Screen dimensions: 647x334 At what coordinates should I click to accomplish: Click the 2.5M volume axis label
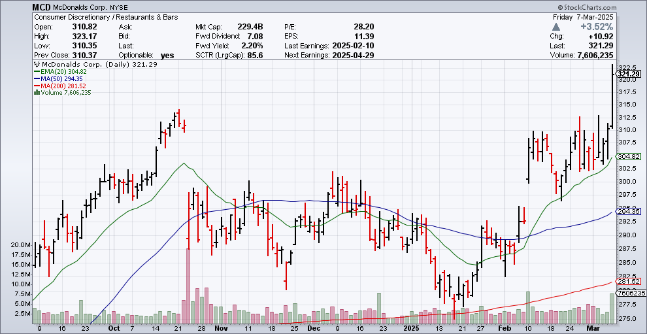tap(22, 313)
